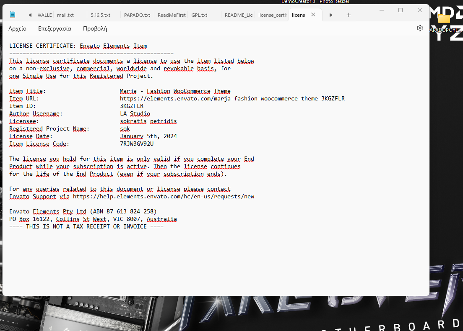Switch to the mail.txt tab
Viewport: 463px width, 331px height.
[65, 15]
